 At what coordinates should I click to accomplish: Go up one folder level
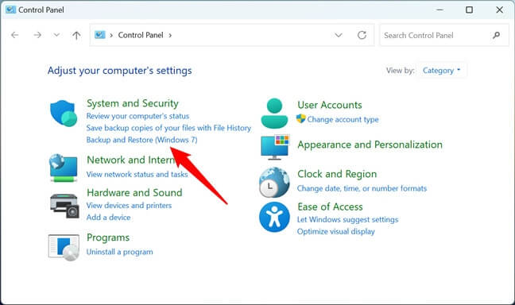tap(76, 35)
